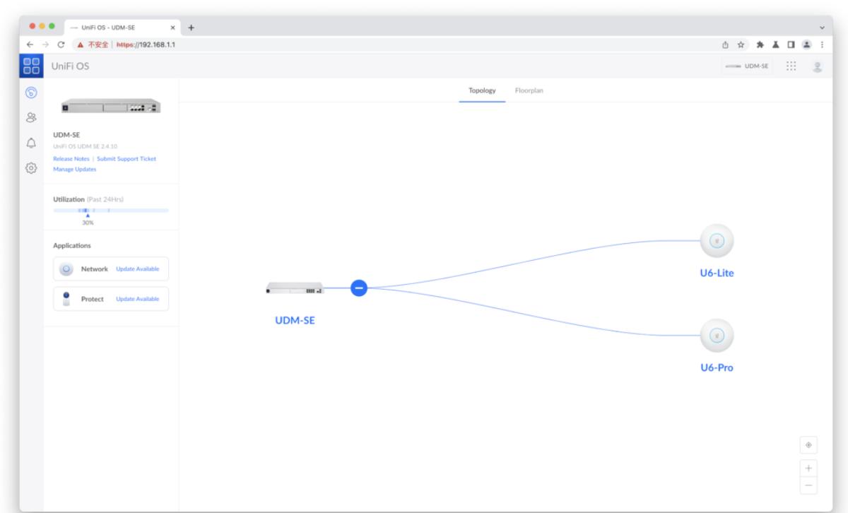Select the console overview sidebar icon
The image size is (848, 513).
31,92
